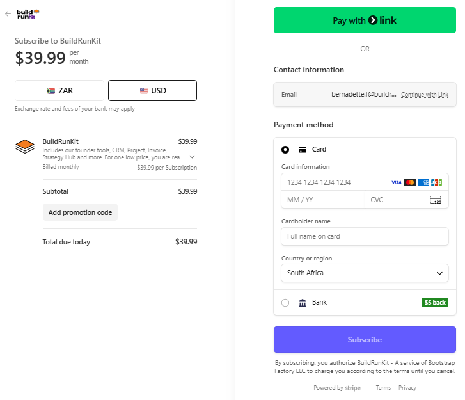The height and width of the screenshot is (400, 465).
Task: Switch currency to ZAR
Action: pyautogui.click(x=59, y=90)
